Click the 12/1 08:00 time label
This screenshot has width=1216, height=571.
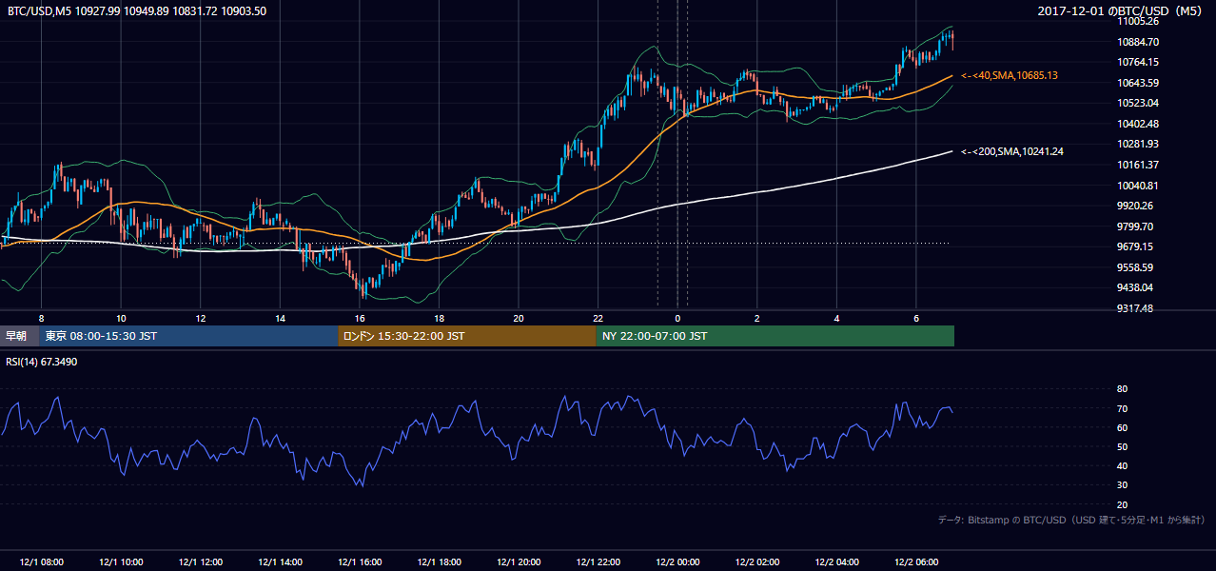[x=42, y=562]
